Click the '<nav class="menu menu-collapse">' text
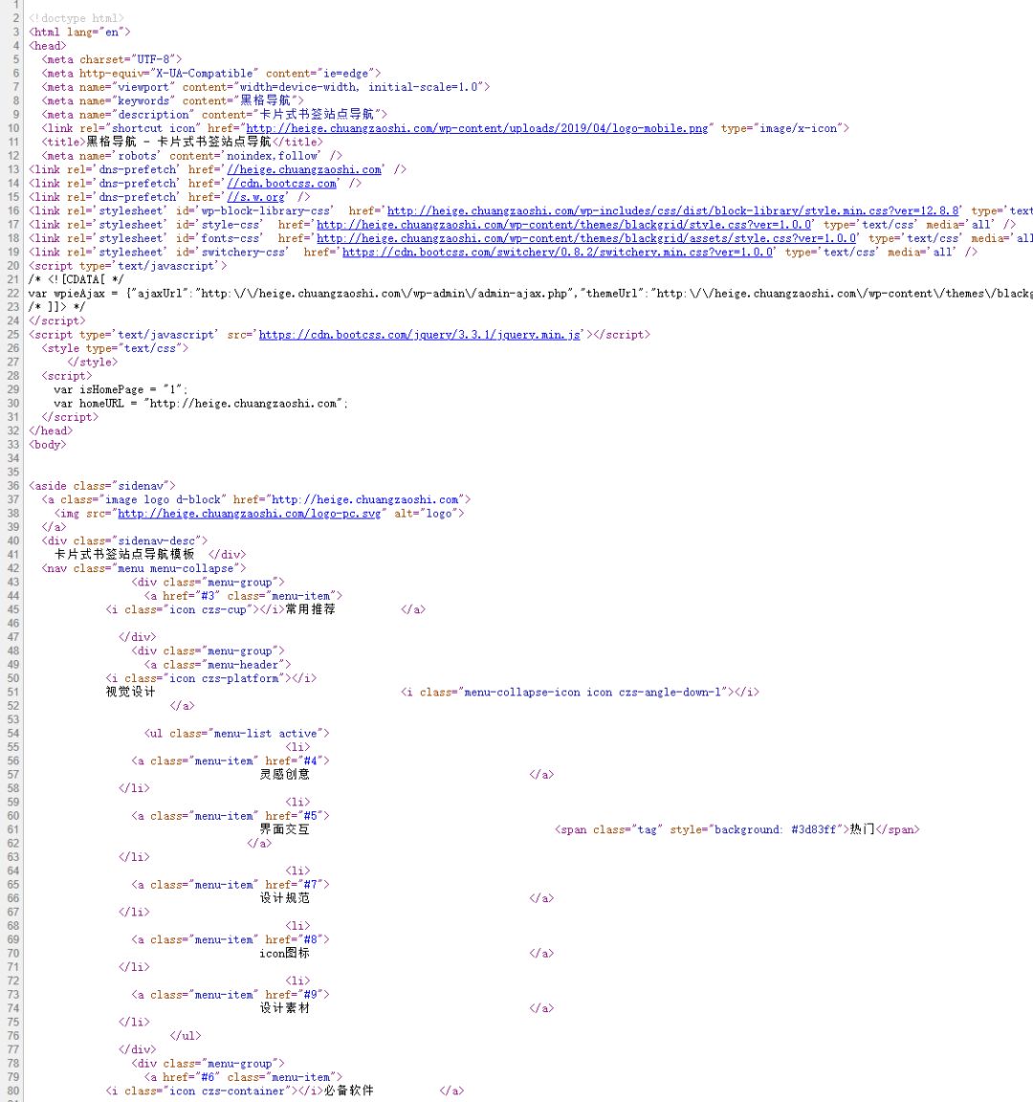The height and width of the screenshot is (1102, 1033). pyautogui.click(x=144, y=568)
